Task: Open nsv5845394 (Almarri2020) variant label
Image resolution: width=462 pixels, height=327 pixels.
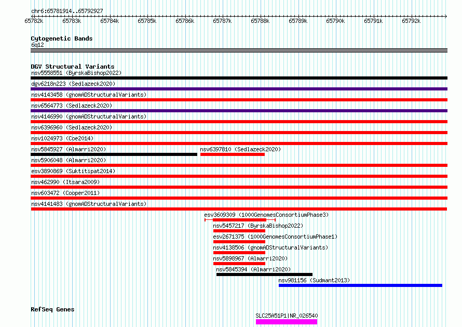Action: click(x=253, y=269)
